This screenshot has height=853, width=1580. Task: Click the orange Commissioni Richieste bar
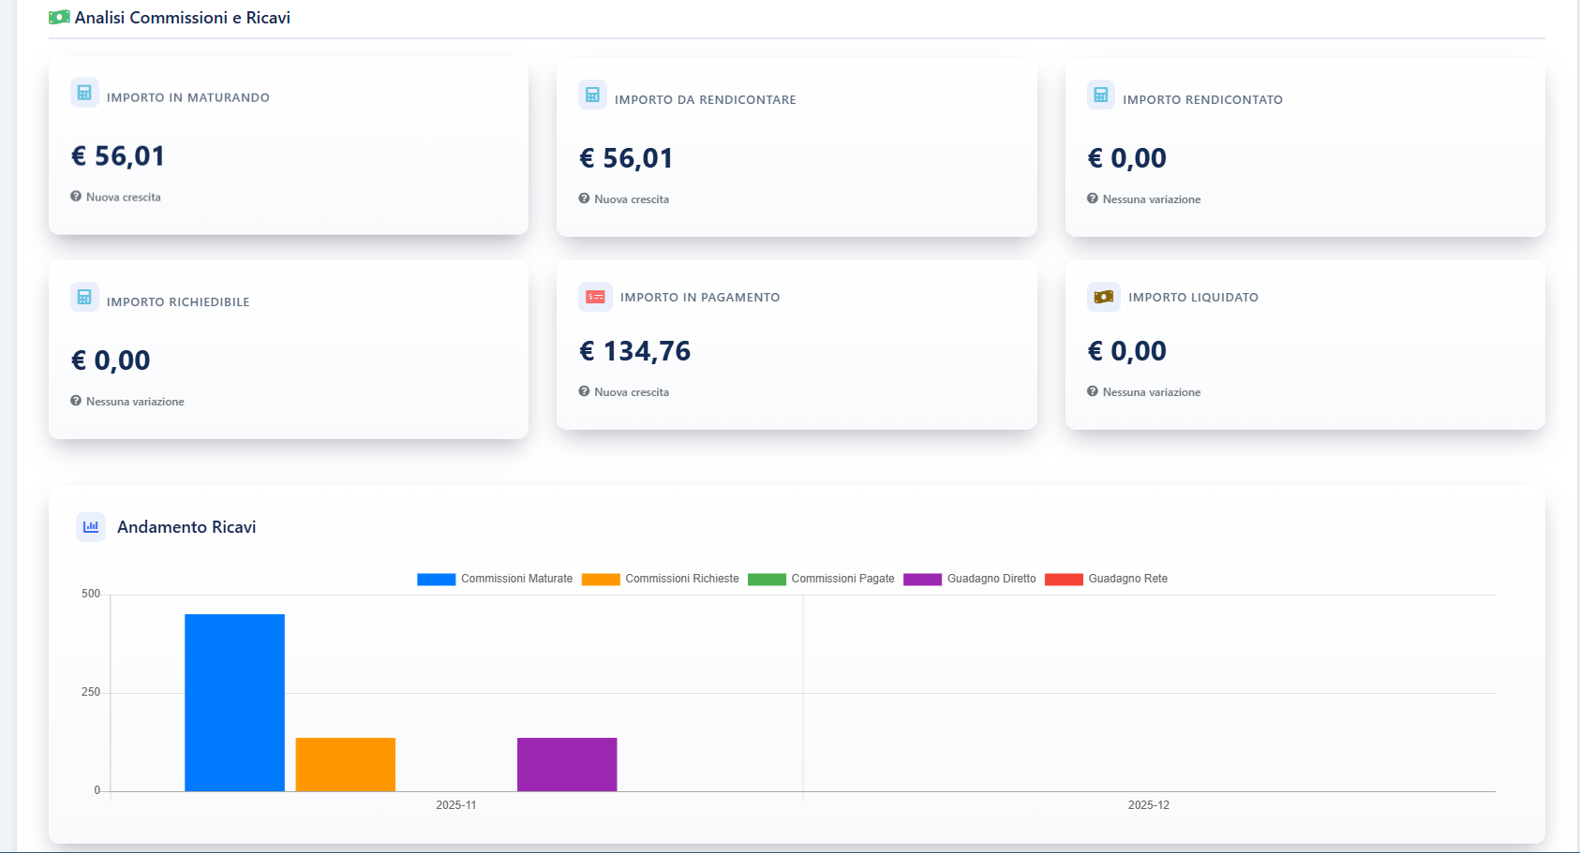tap(345, 764)
